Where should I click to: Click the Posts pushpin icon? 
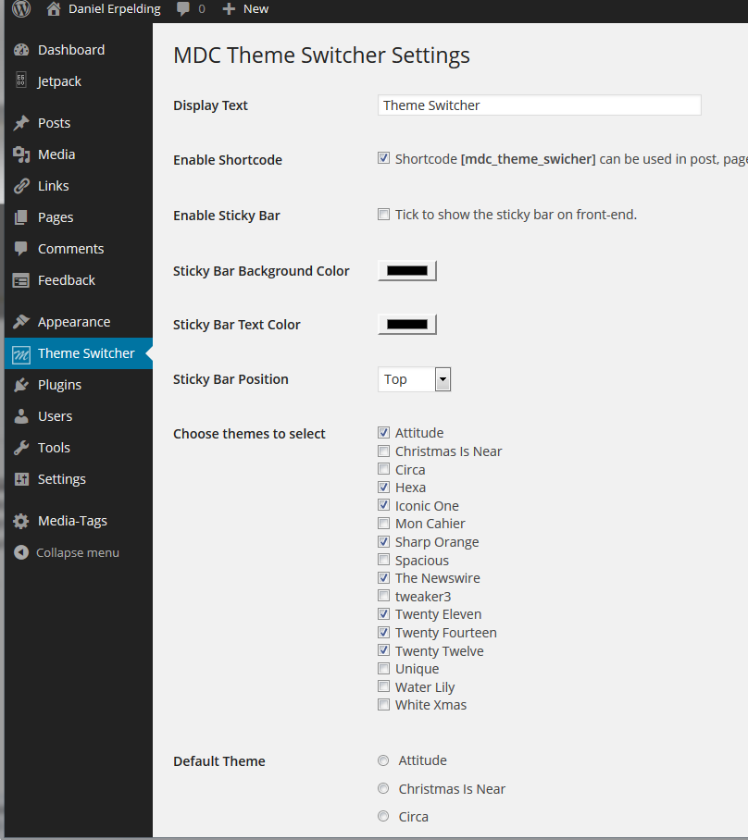pyautogui.click(x=21, y=123)
